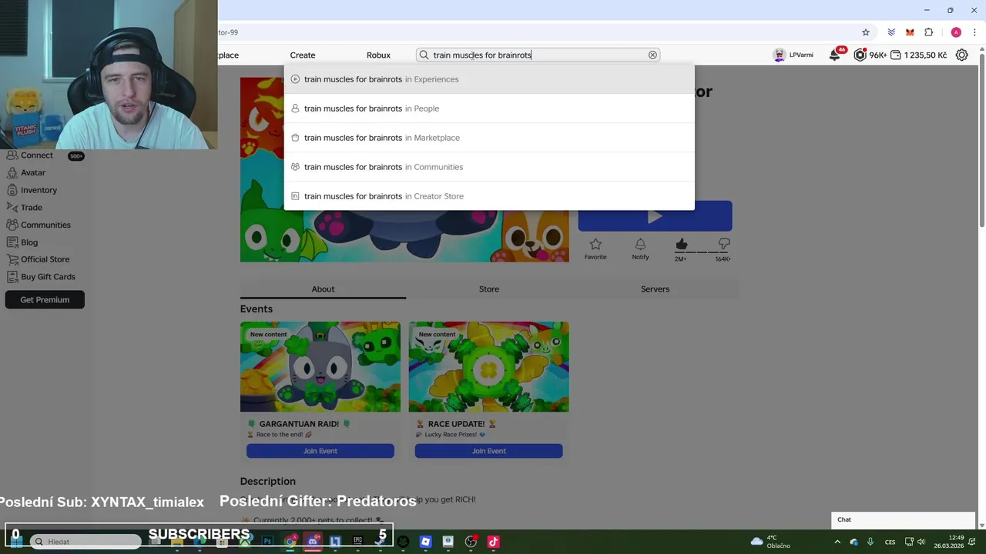Bookmark this page with the star icon
986x554 pixels.
[x=866, y=32]
